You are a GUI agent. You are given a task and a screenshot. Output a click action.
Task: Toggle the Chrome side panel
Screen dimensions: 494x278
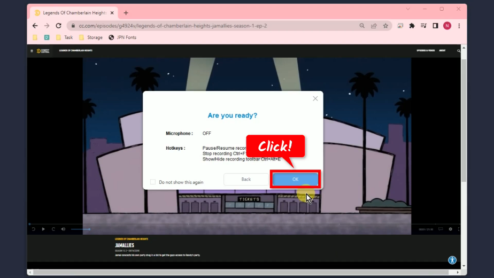(x=435, y=26)
